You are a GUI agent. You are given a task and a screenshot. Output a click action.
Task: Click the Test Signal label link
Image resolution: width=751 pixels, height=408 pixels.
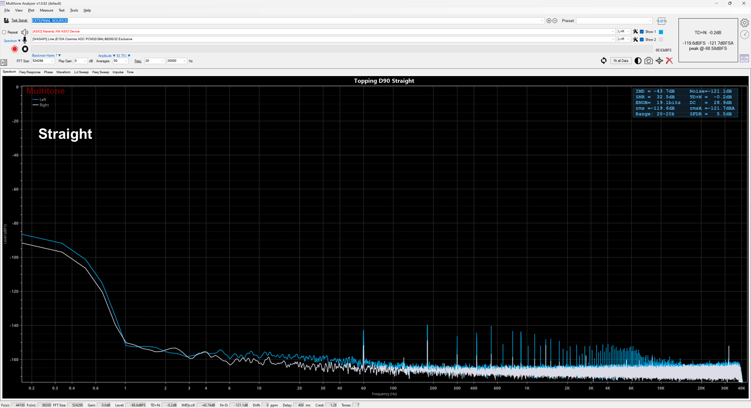click(20, 21)
